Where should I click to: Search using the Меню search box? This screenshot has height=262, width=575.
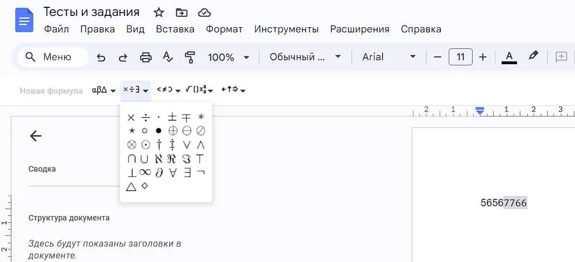(x=53, y=57)
